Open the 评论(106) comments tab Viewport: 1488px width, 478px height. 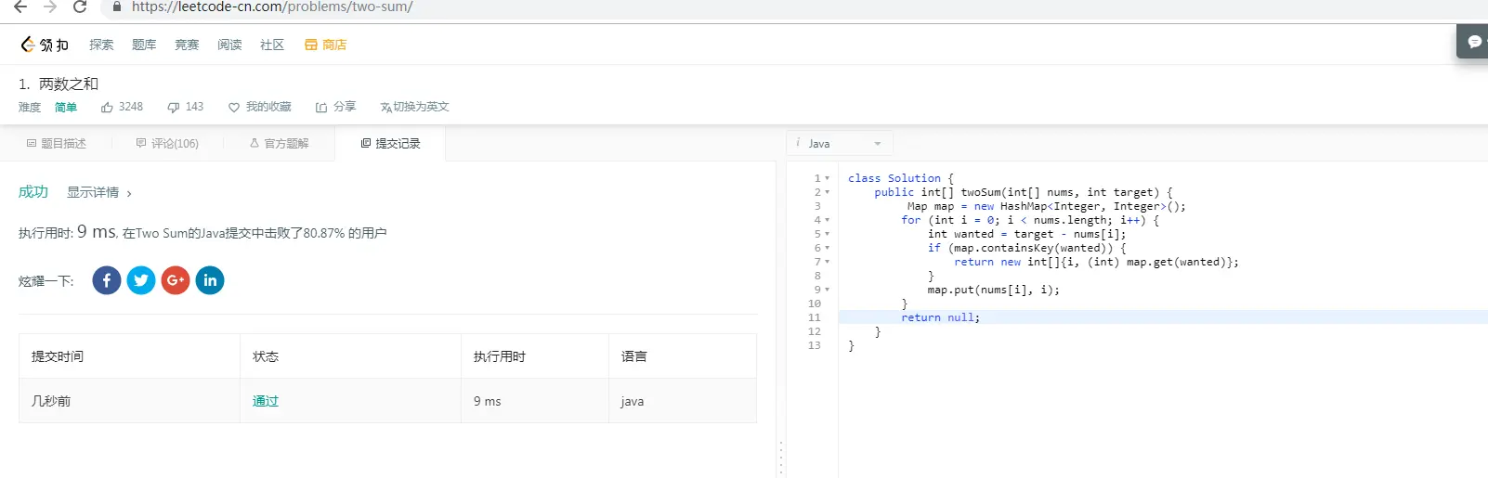[x=167, y=144]
